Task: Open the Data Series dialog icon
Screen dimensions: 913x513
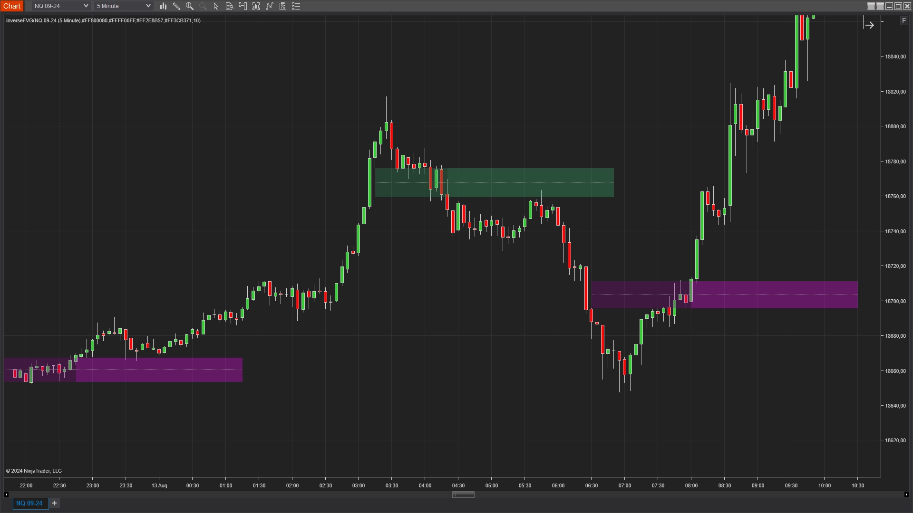Action: pyautogui.click(x=256, y=6)
